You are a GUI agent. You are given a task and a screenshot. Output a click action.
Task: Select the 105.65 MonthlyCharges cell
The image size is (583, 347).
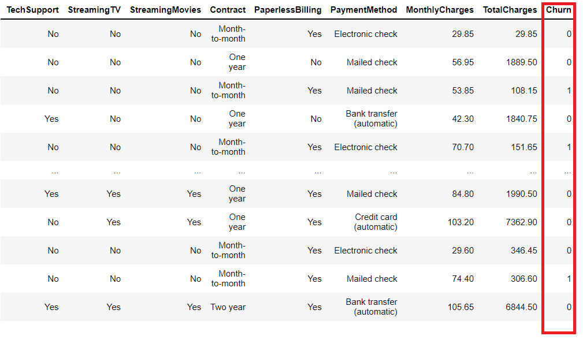click(x=461, y=307)
